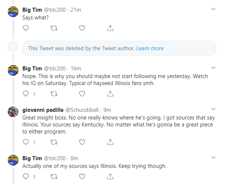Open giovanni padilla's profile picture
This screenshot has width=230, height=184.
(x=13, y=111)
